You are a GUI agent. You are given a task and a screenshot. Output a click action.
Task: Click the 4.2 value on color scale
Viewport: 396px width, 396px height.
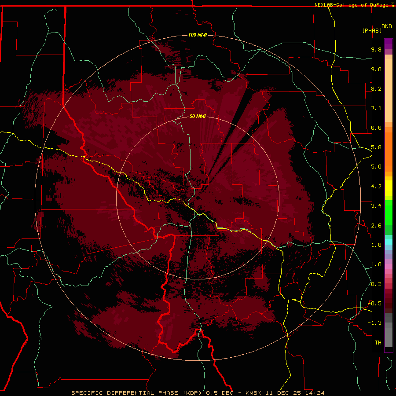[376, 187]
